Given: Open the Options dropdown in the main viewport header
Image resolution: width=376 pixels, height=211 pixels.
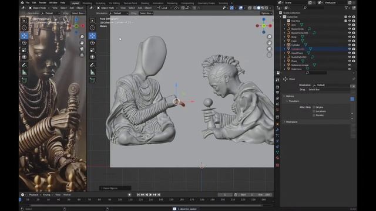Looking at the screenshot, I should tap(266, 13).
